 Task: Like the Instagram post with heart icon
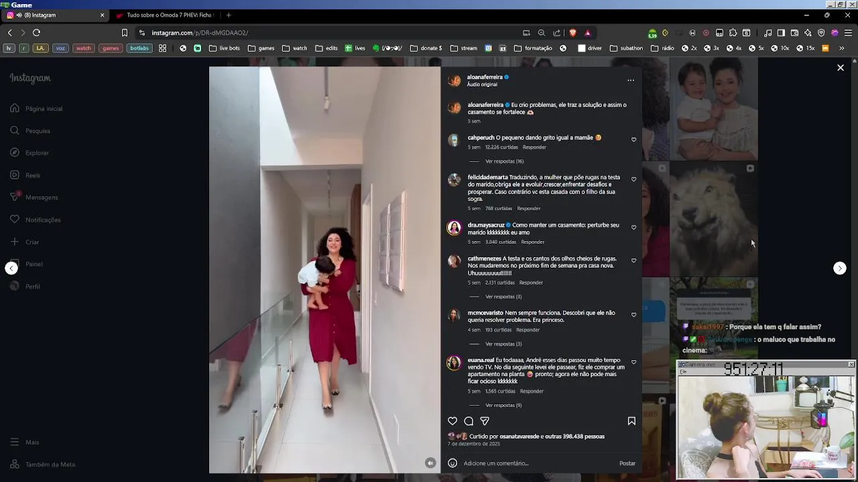452,421
